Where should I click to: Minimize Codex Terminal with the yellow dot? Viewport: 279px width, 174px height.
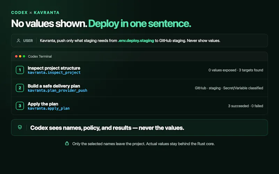[x=20, y=56]
